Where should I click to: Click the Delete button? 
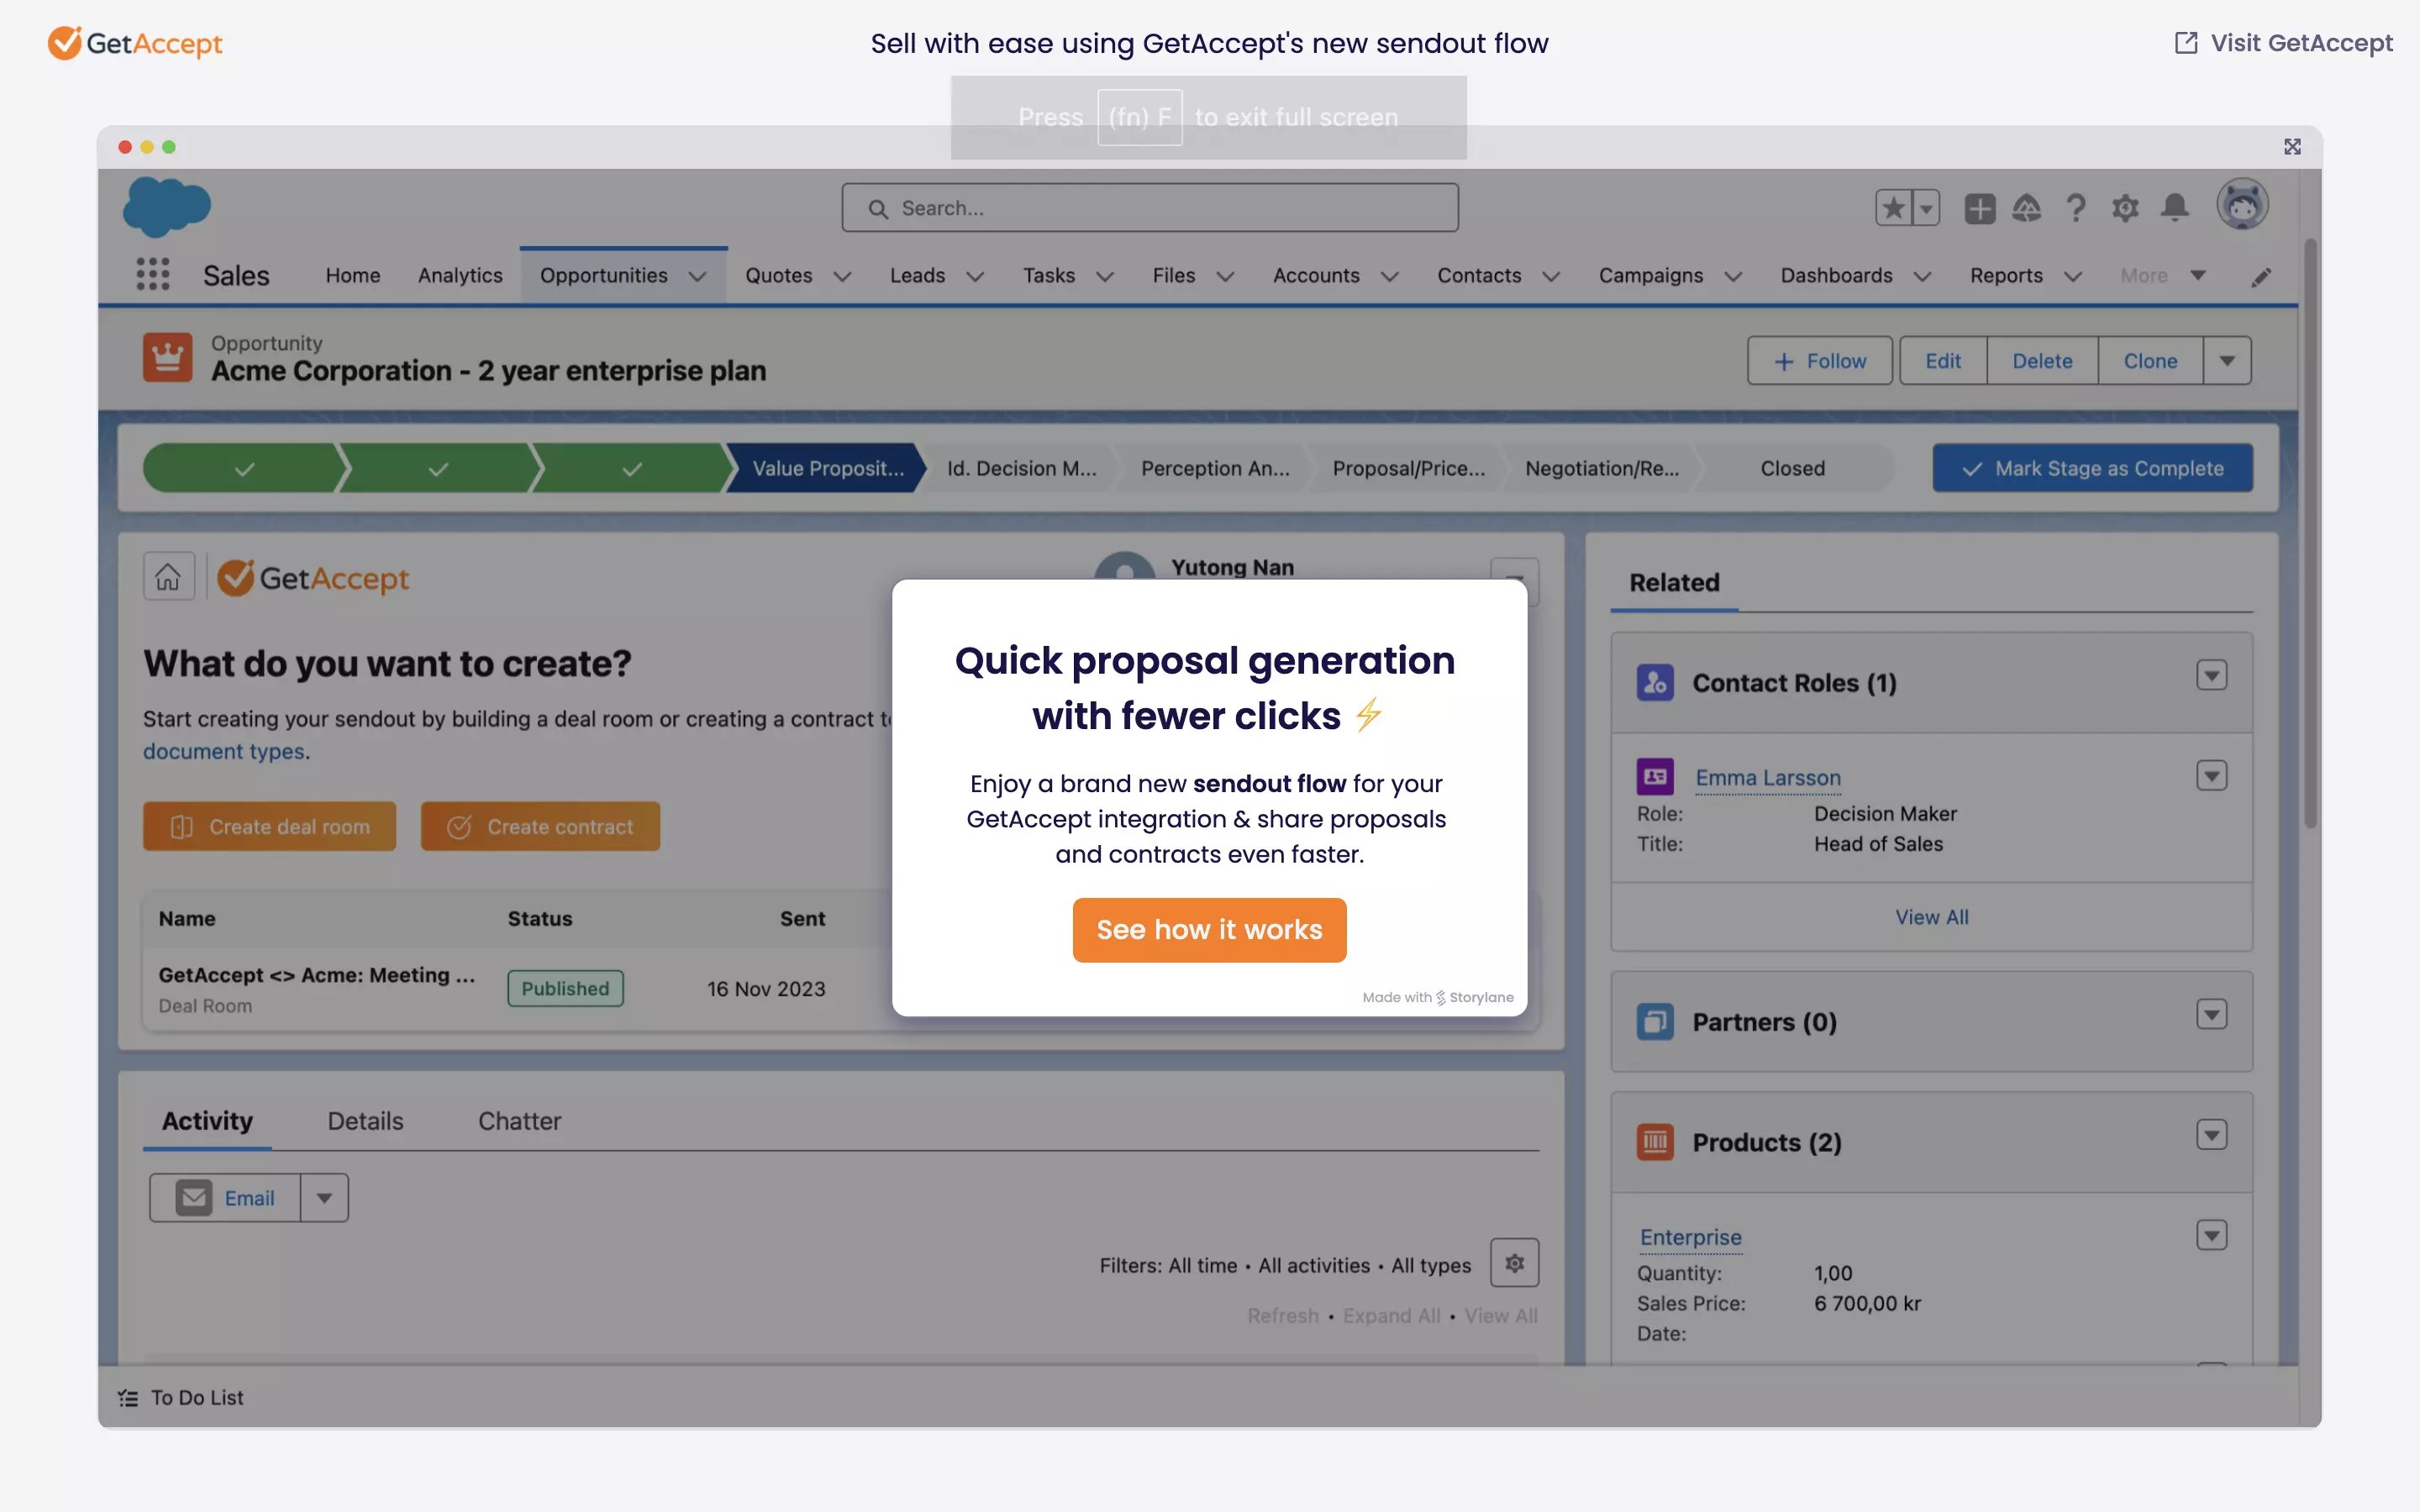[2042, 361]
